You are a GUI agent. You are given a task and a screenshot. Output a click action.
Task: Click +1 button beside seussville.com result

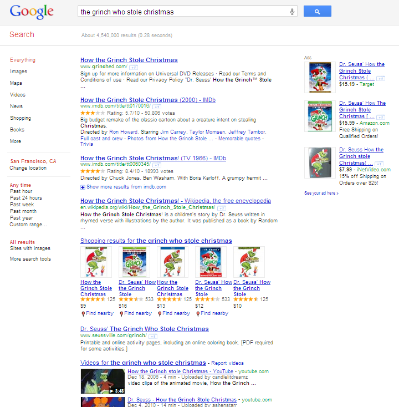click(153, 337)
